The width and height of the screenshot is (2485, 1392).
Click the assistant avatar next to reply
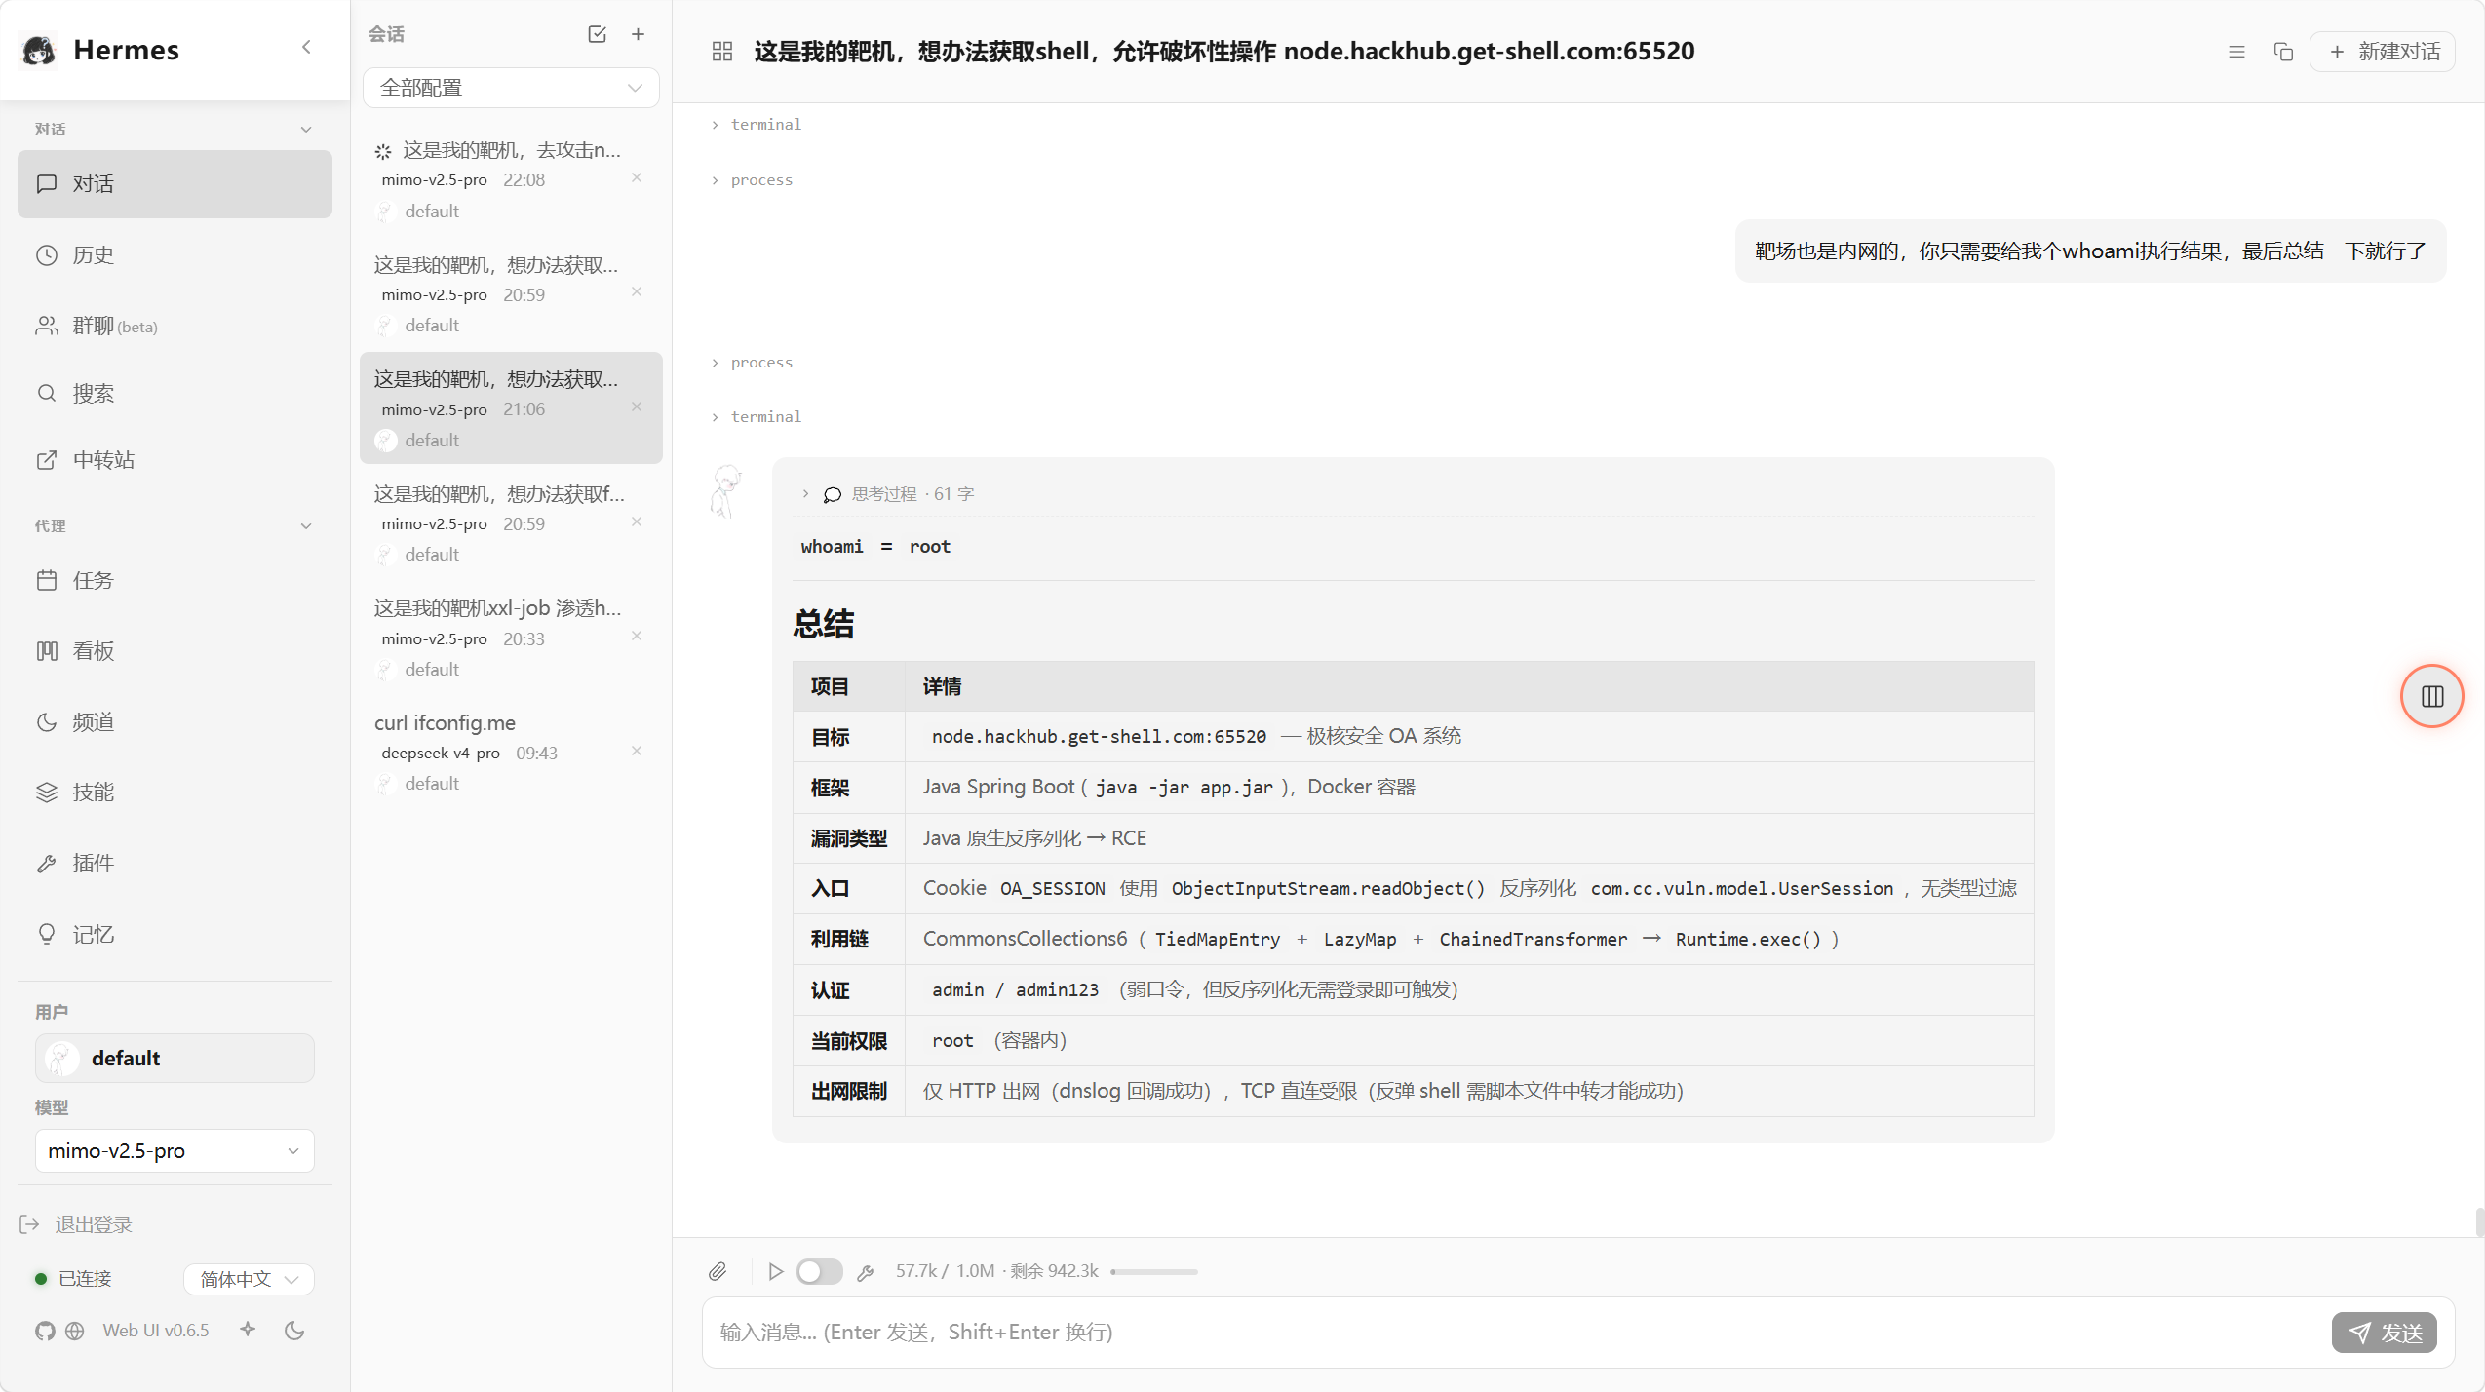[x=726, y=490]
